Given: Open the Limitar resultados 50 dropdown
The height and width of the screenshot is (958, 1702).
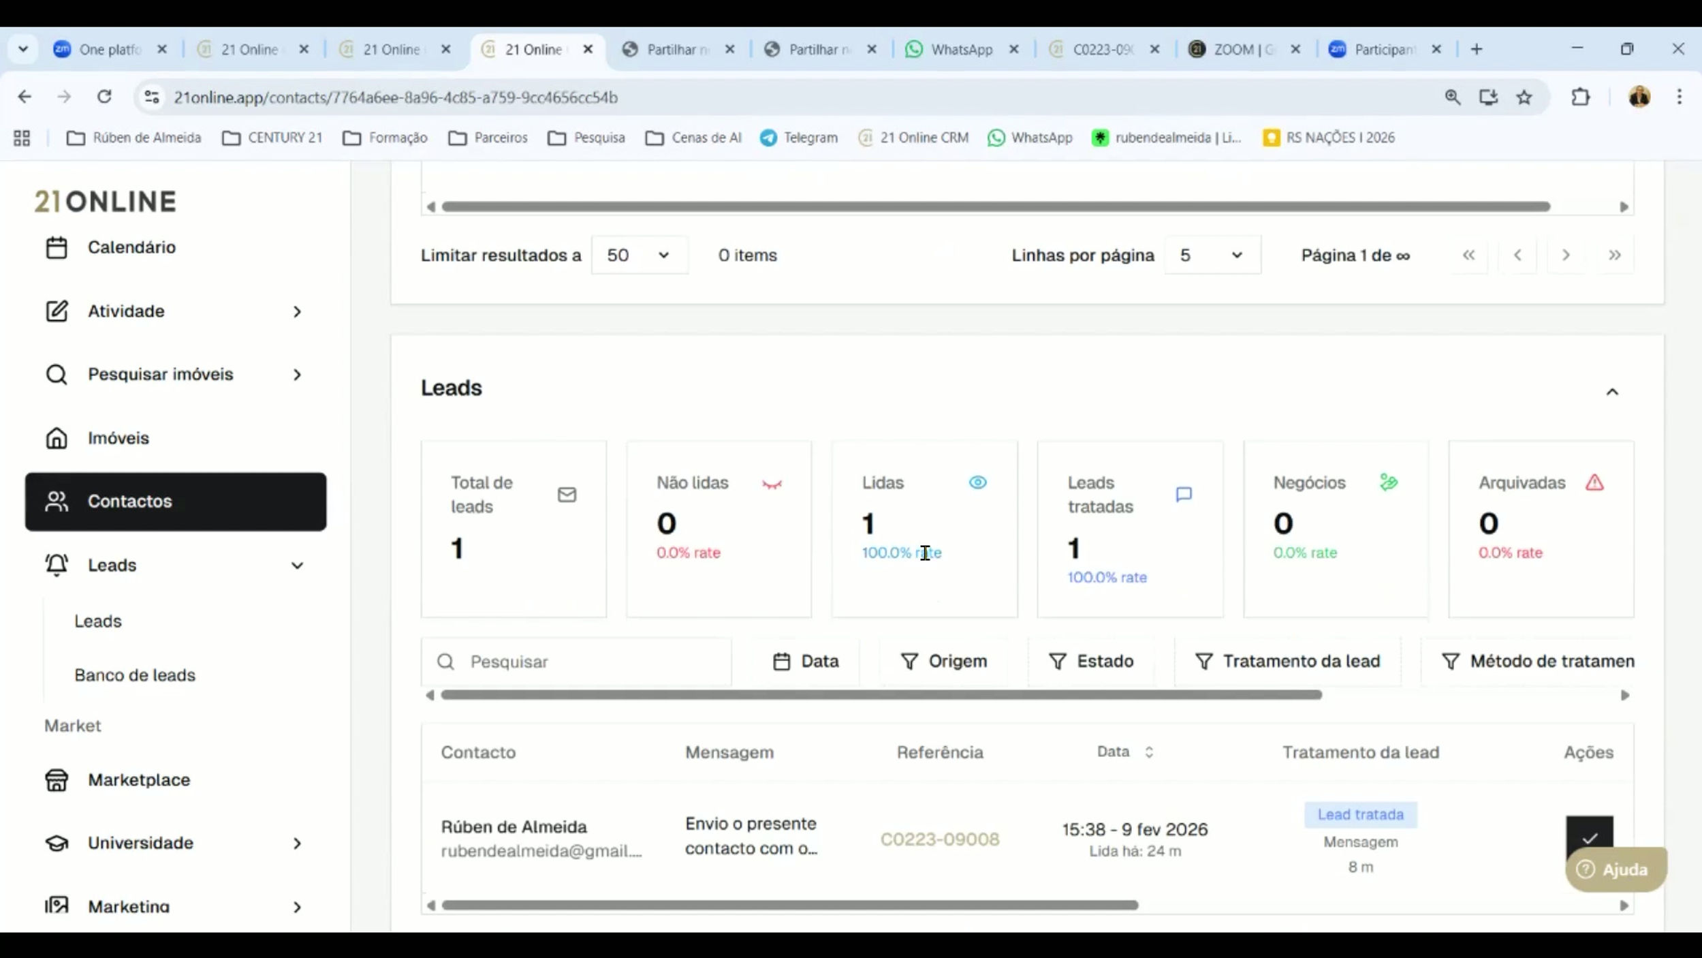Looking at the screenshot, I should coord(639,256).
